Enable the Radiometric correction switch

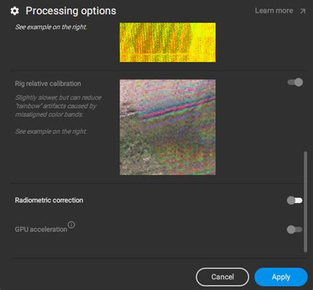click(x=295, y=200)
